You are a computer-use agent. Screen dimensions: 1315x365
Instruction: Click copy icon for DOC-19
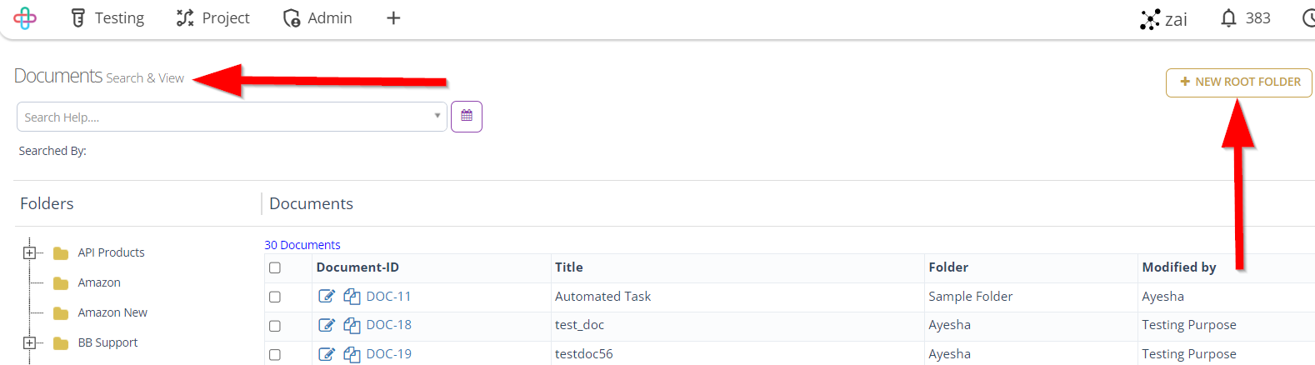click(352, 354)
